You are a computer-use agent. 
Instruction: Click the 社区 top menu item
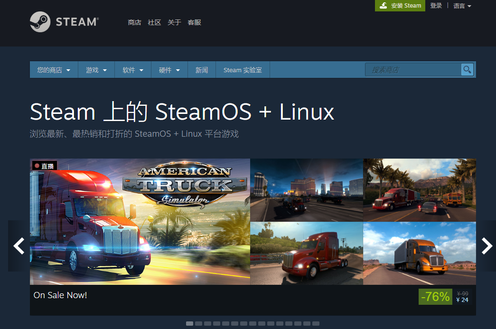(x=154, y=22)
